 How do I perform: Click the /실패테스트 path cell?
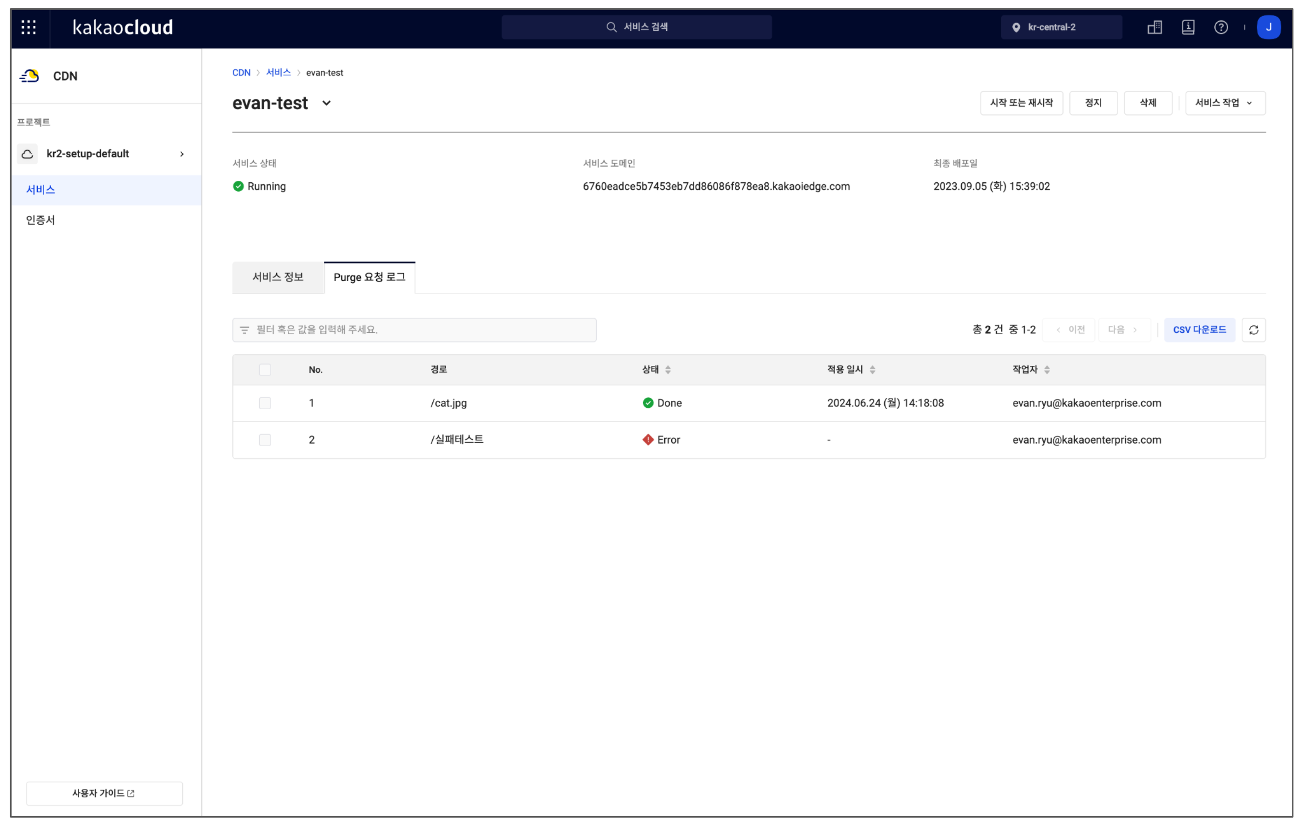[457, 440]
